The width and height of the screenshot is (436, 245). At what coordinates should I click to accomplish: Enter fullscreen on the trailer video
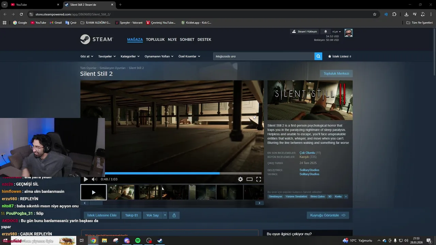(259, 179)
